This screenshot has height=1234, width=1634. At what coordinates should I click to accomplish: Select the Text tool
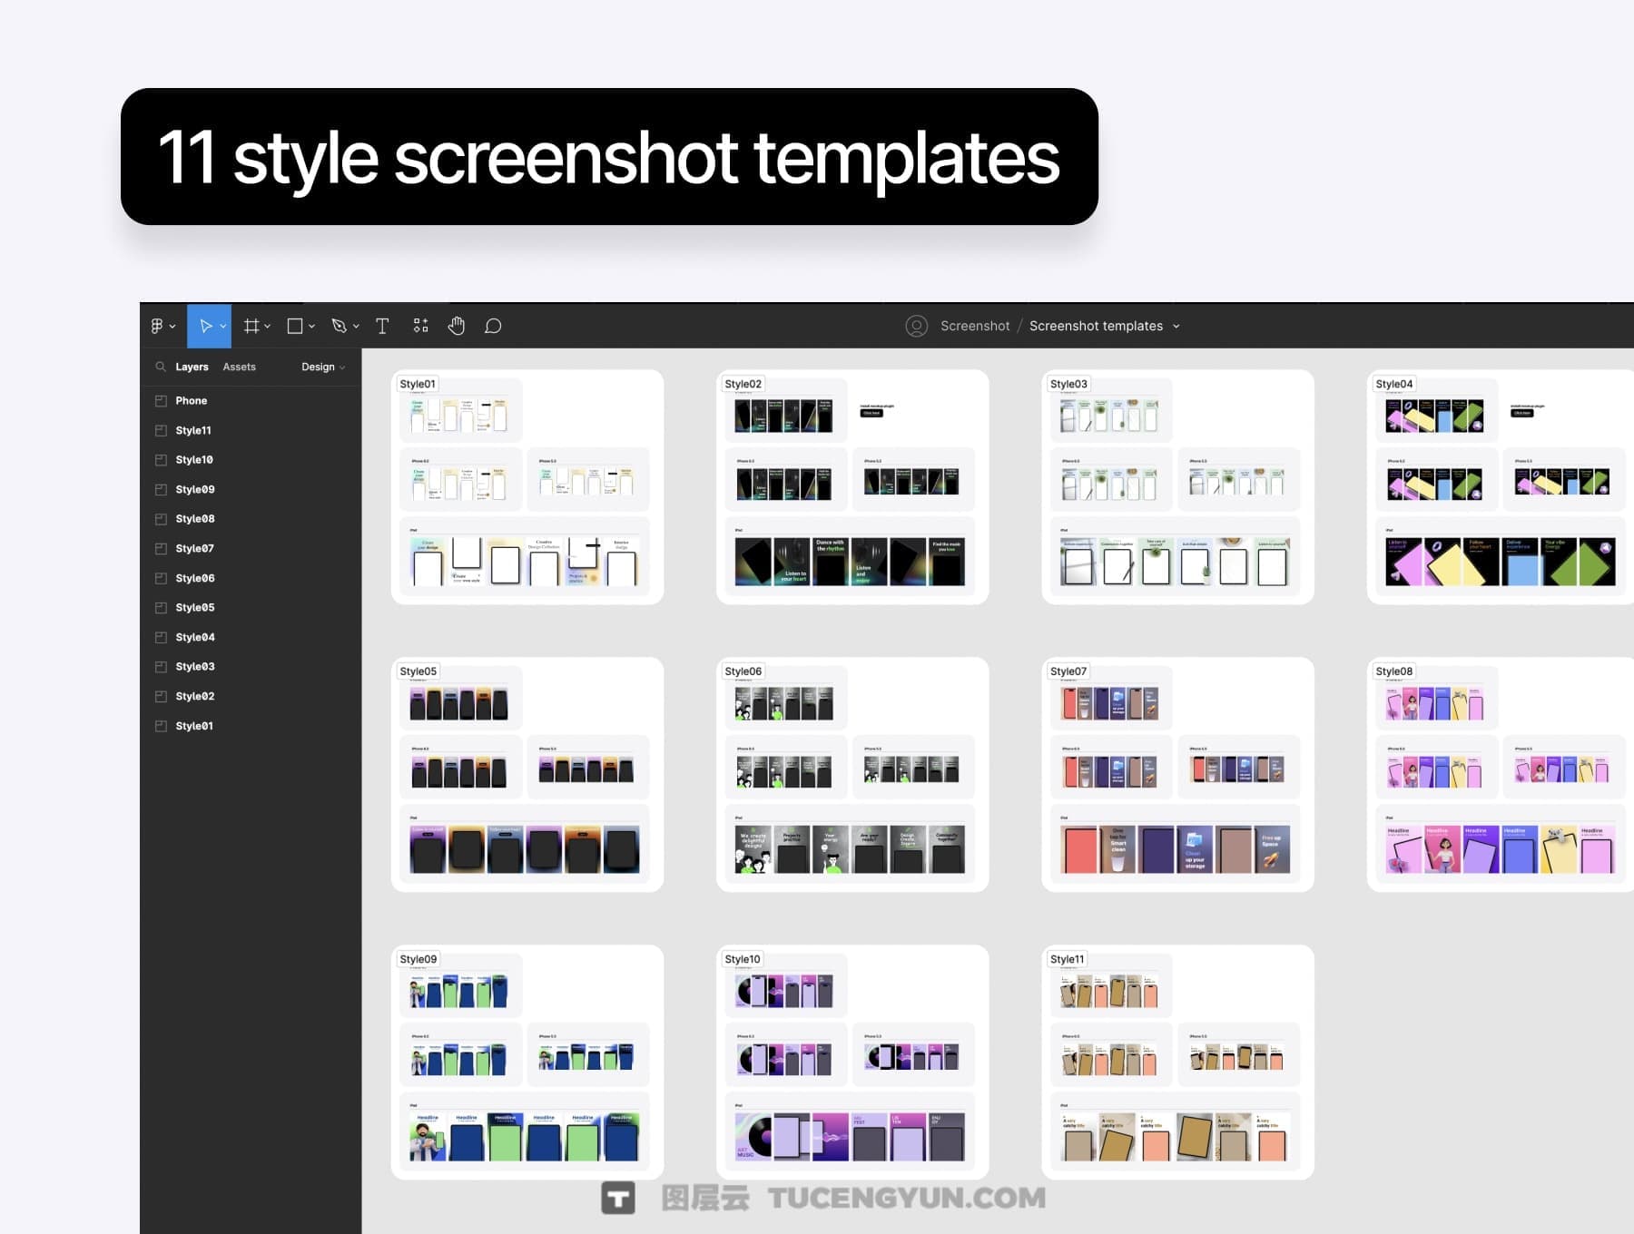tap(381, 326)
